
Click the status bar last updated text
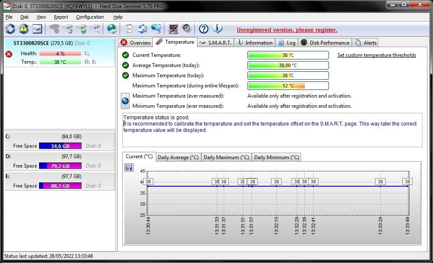pos(48,256)
